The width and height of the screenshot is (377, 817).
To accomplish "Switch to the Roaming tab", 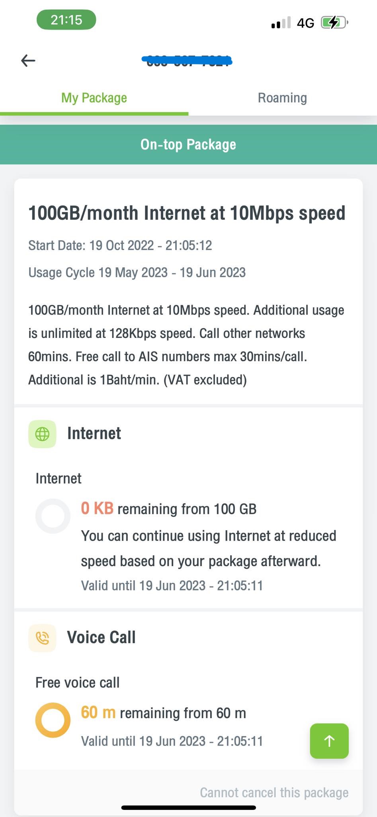I will (282, 98).
